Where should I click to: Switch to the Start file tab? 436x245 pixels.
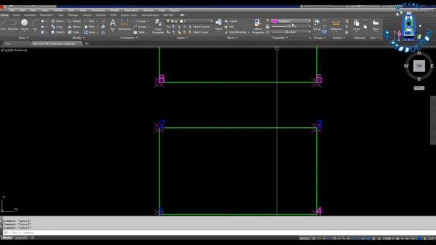coord(8,44)
